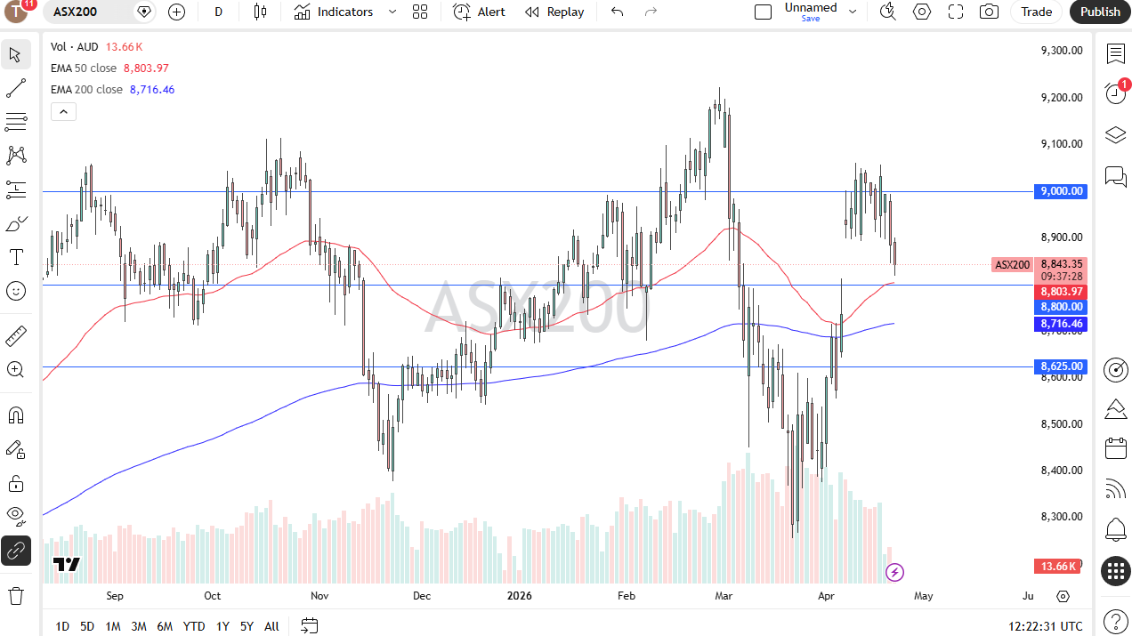Open the chats speech bubble panel
The height and width of the screenshot is (636, 1132).
point(1116,176)
